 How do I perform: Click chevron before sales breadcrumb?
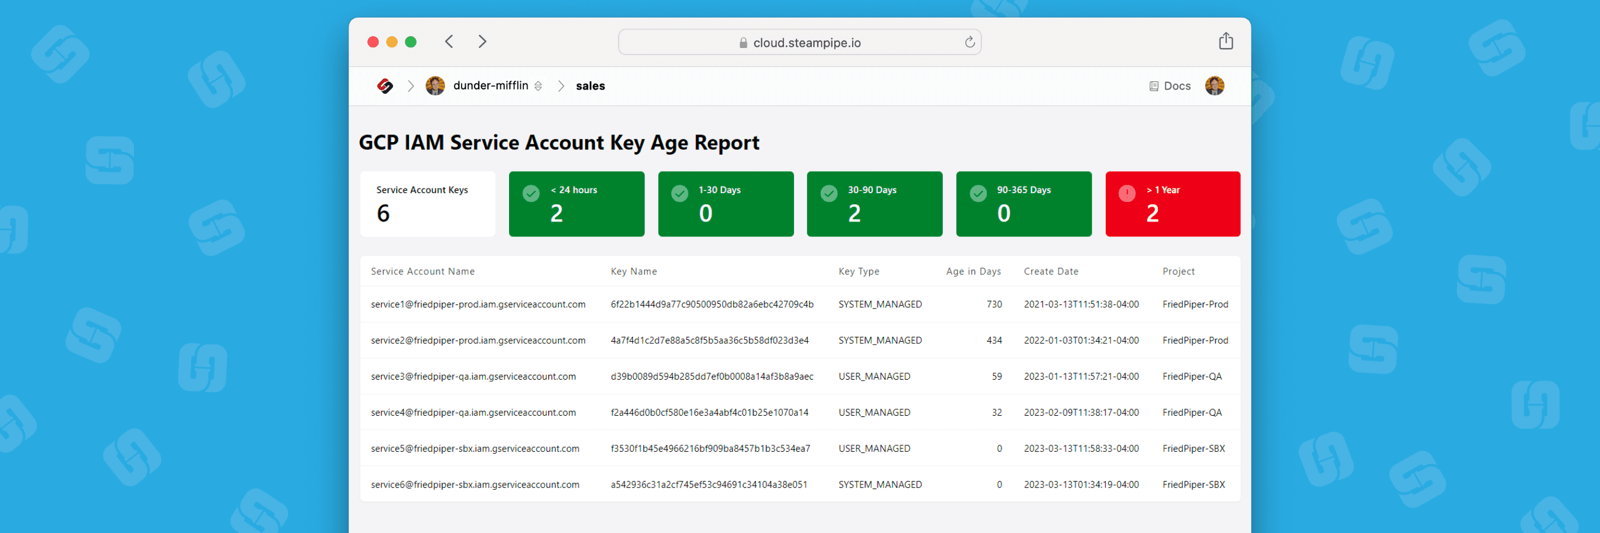click(x=561, y=86)
